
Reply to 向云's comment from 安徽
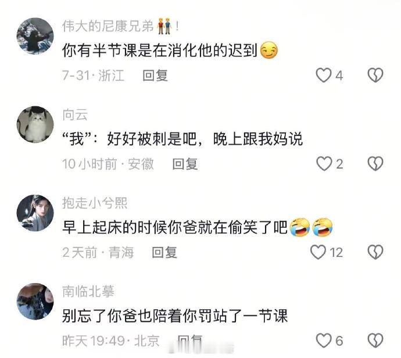click(185, 164)
